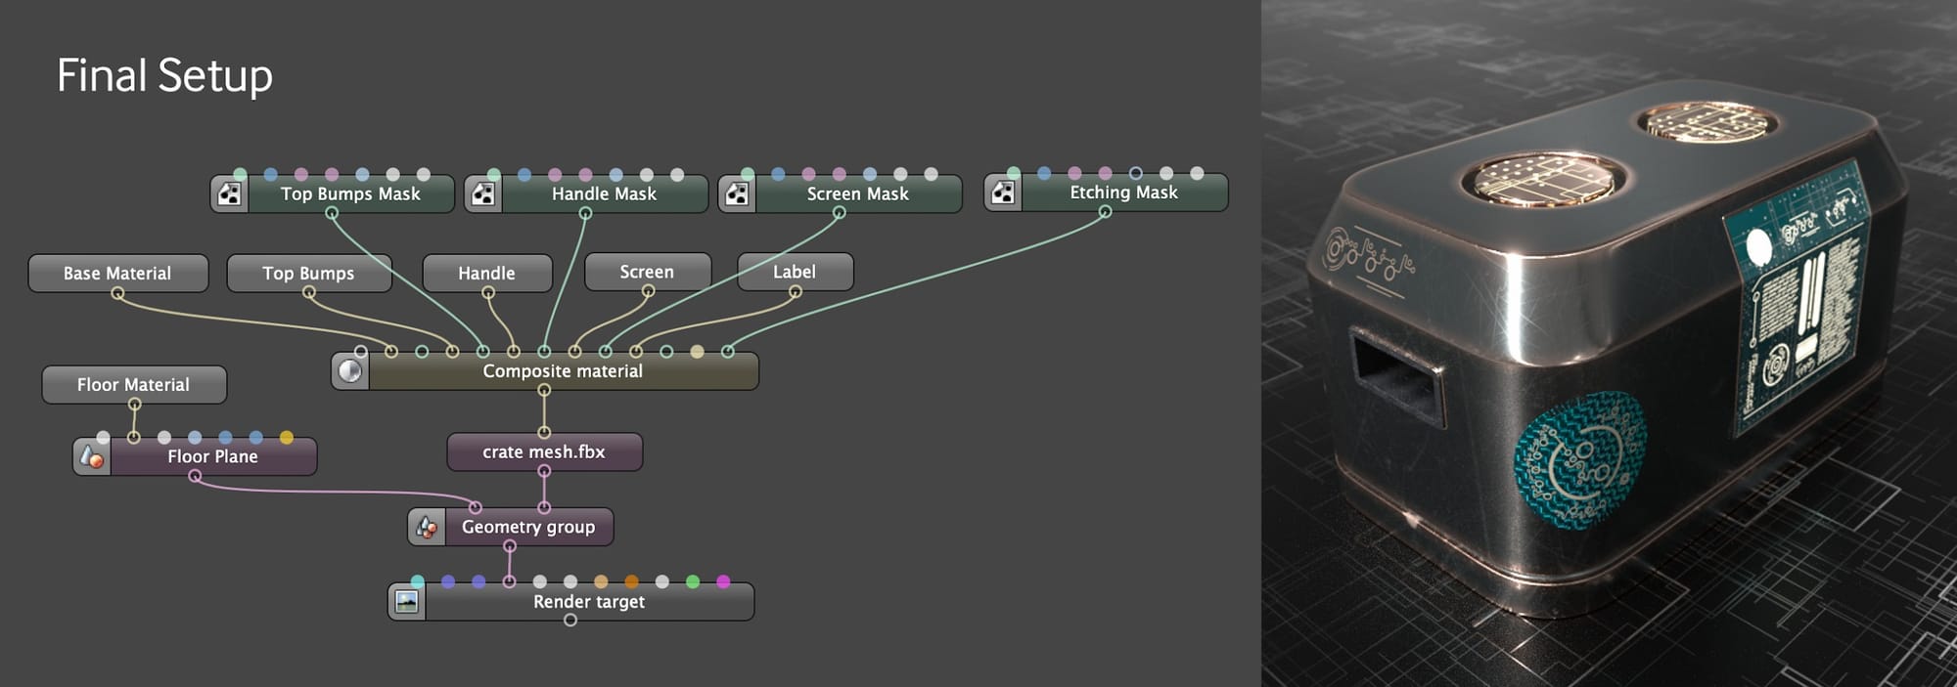Click Render target bottom output pin
This screenshot has width=1957, height=687.
click(570, 620)
